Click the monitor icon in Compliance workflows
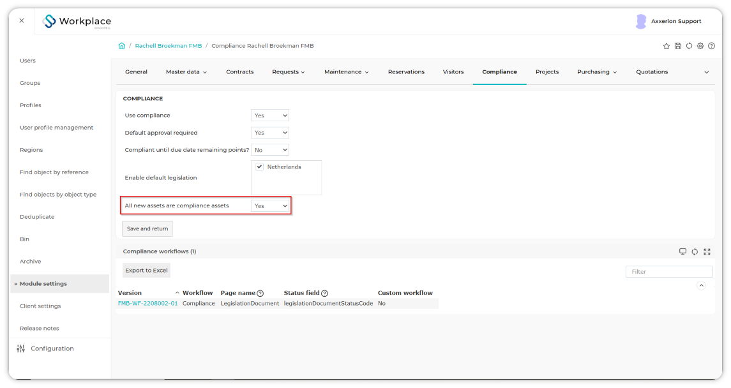The width and height of the screenshot is (731, 388). [682, 251]
